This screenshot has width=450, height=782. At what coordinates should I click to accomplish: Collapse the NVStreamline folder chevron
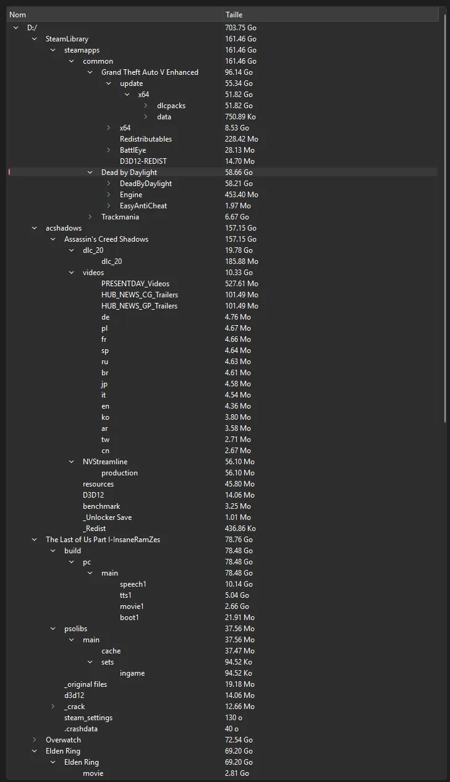[71, 462]
